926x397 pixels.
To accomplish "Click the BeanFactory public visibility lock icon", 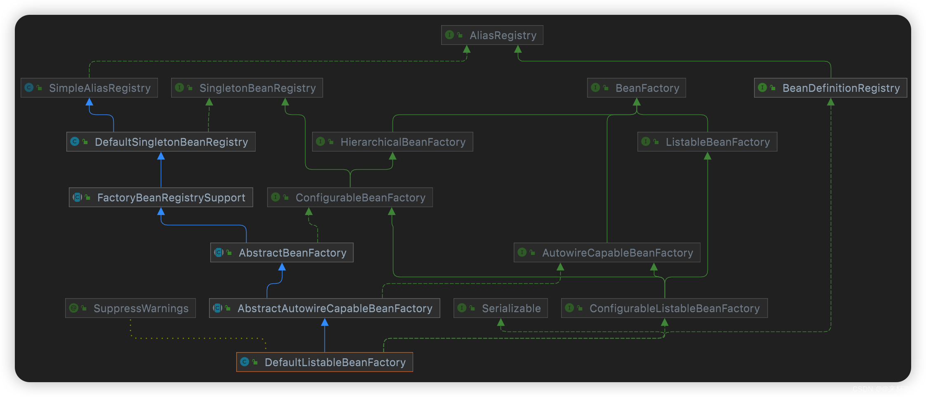I will (x=606, y=88).
